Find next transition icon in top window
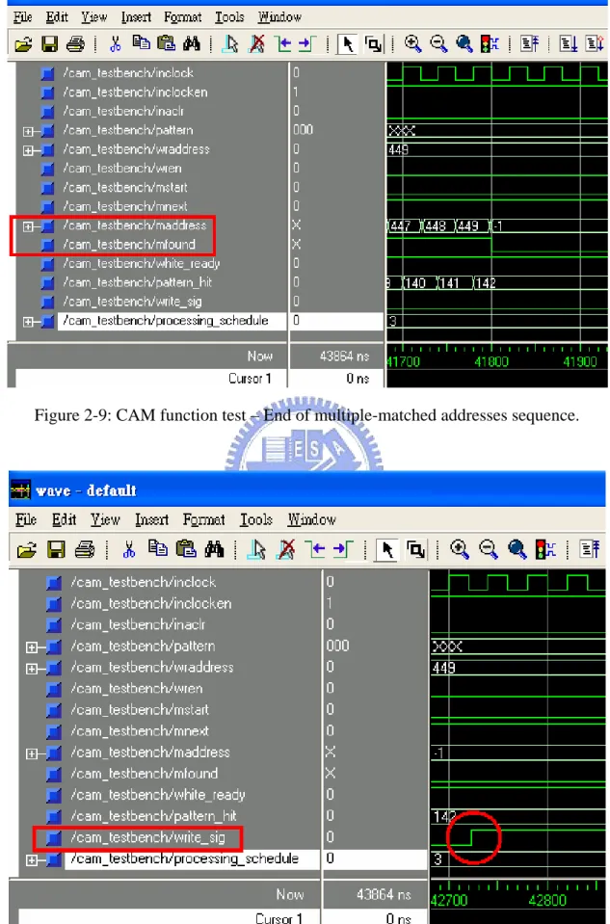Image resolution: width=610 pixels, height=924 pixels. 307,43
